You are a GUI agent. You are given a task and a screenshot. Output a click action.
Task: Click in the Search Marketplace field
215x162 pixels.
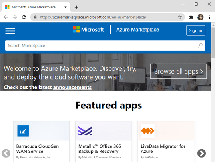coord(105,46)
